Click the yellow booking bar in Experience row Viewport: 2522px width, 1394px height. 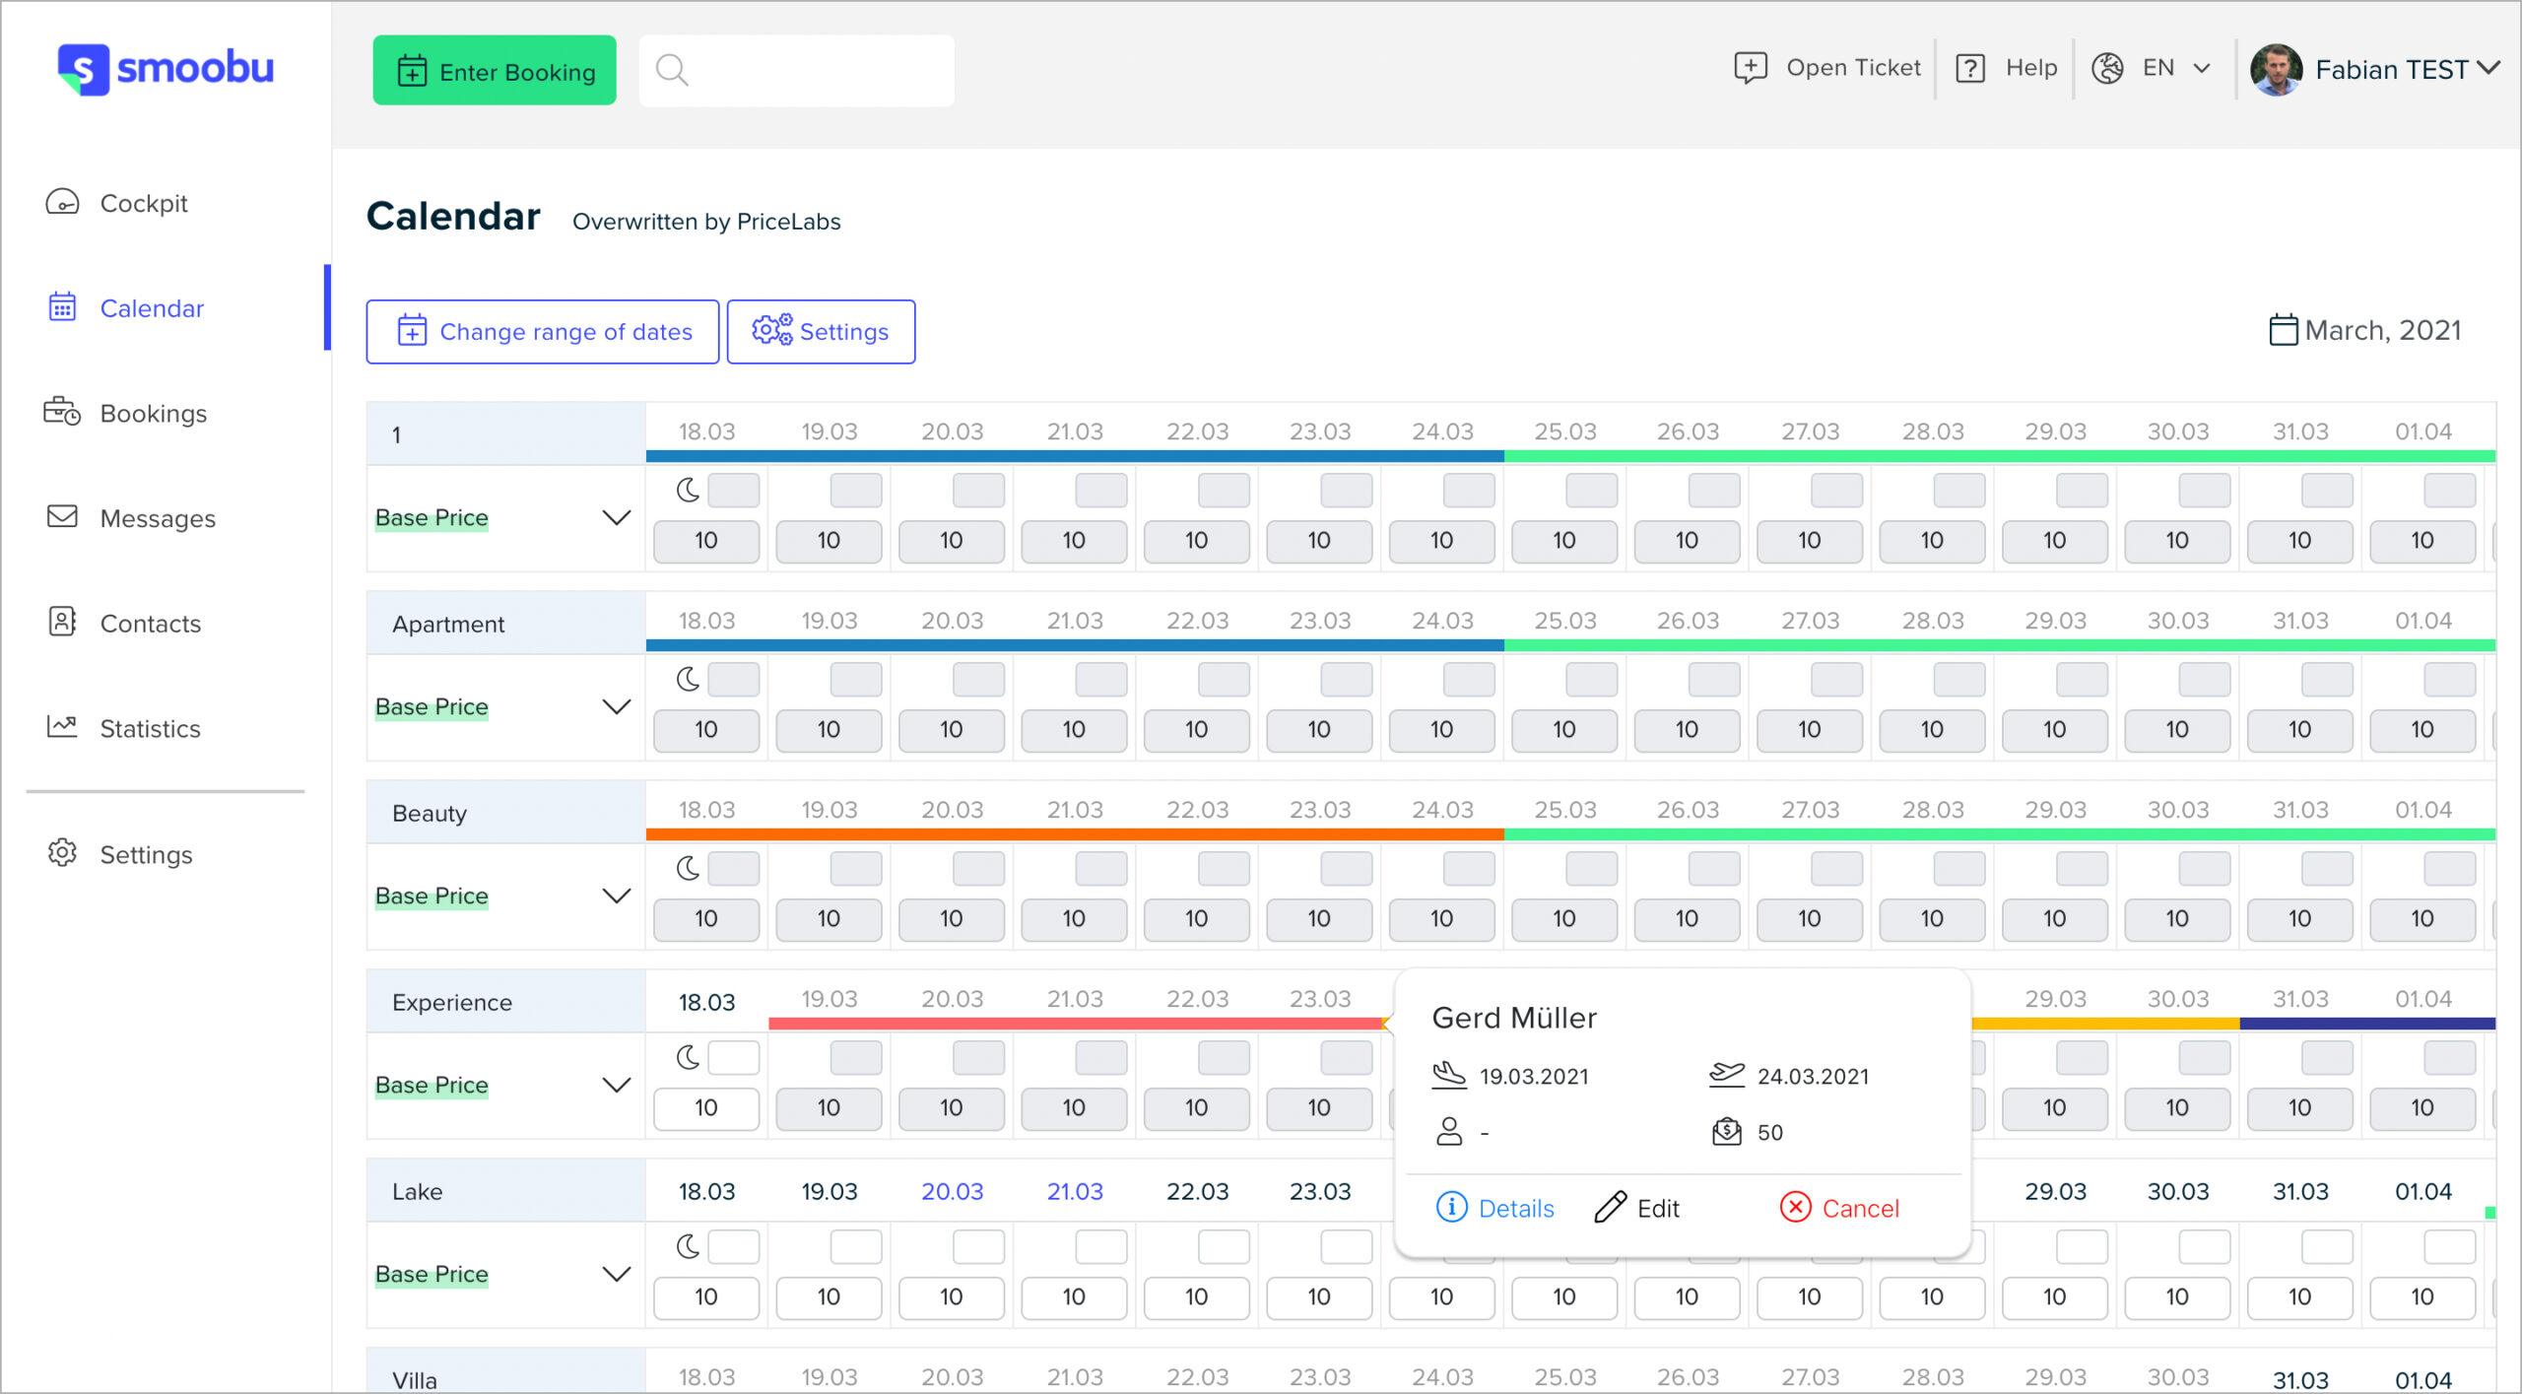tap(2105, 1024)
